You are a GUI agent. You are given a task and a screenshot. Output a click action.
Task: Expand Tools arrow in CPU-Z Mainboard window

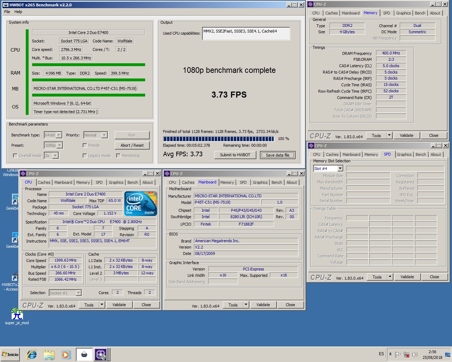[x=246, y=305]
